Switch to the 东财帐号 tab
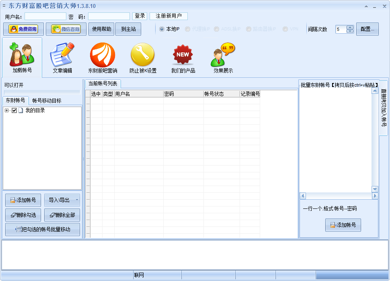This screenshot has width=390, height=281. coord(15,100)
